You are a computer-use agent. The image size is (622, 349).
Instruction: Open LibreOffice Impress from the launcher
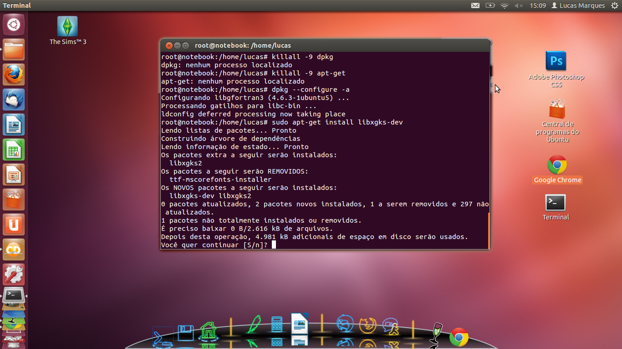[13, 175]
